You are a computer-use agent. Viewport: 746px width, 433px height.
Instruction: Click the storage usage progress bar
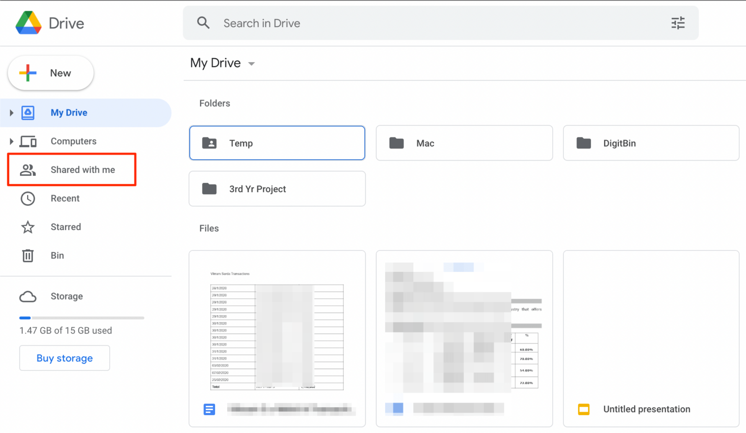pyautogui.click(x=82, y=318)
